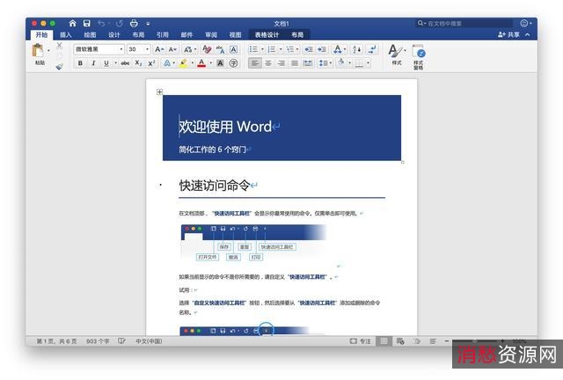
Task: Center-align the paragraph text
Action: click(x=268, y=63)
